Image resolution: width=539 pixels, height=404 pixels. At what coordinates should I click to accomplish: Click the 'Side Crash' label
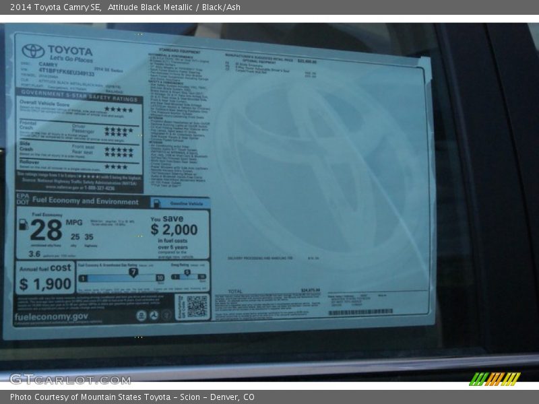(x=26, y=146)
